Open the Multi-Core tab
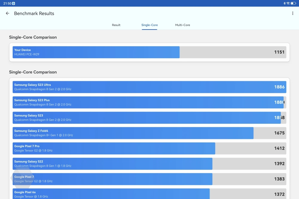The image size is (299, 199). [182, 25]
